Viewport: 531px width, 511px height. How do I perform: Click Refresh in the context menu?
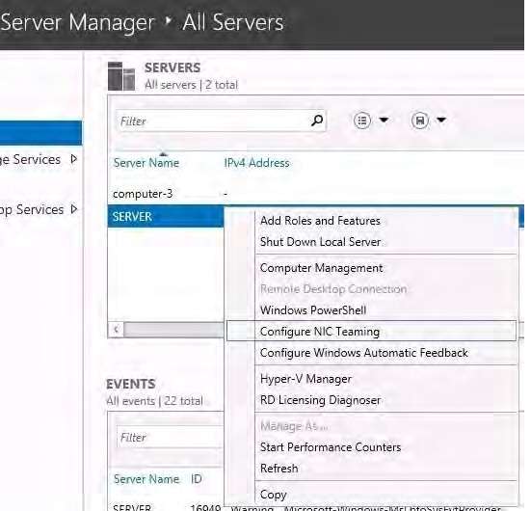pyautogui.click(x=279, y=469)
